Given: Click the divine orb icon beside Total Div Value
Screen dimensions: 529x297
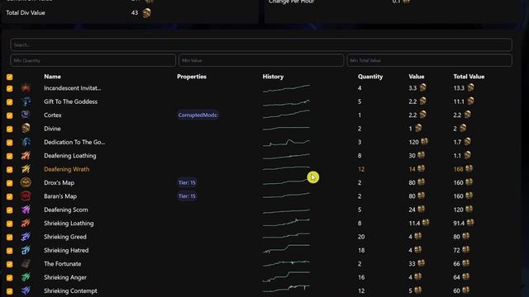Looking at the screenshot, I should (x=146, y=13).
